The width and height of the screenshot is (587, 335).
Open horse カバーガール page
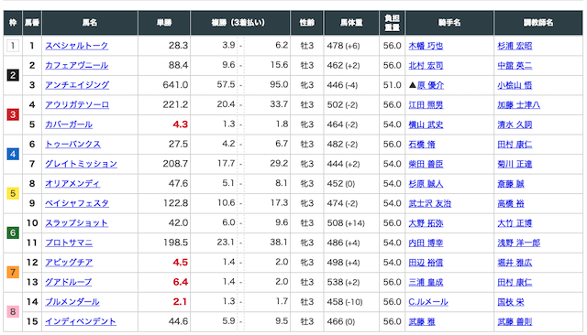point(69,124)
